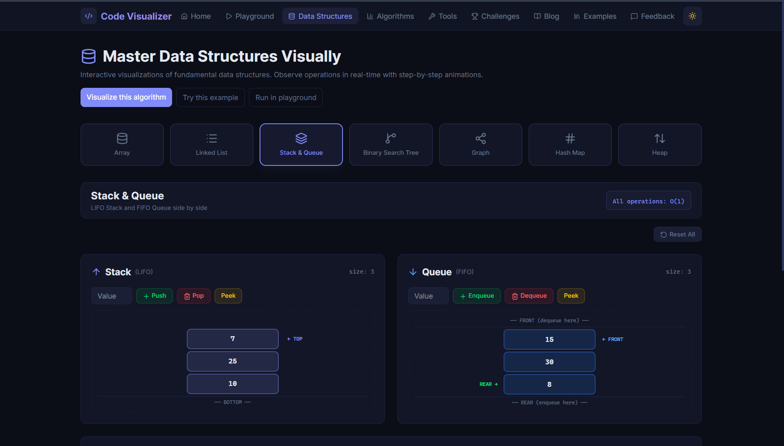Click queue element 30
784x446 pixels.
(549, 362)
